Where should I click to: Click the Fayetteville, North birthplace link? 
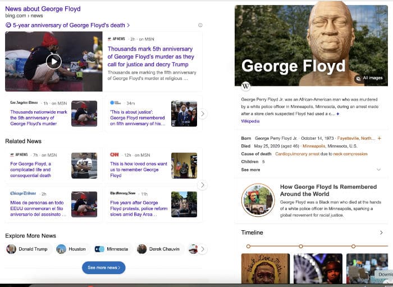click(356, 138)
